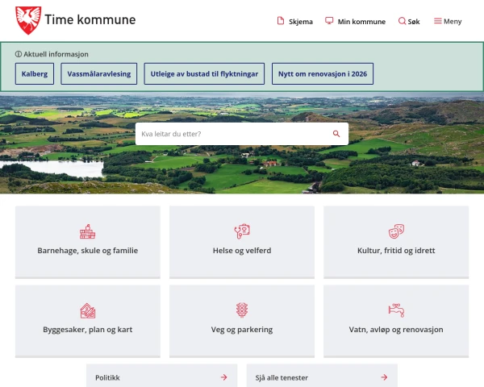
Task: Click the building plan icon for Byggesaker
Action: click(x=87, y=310)
